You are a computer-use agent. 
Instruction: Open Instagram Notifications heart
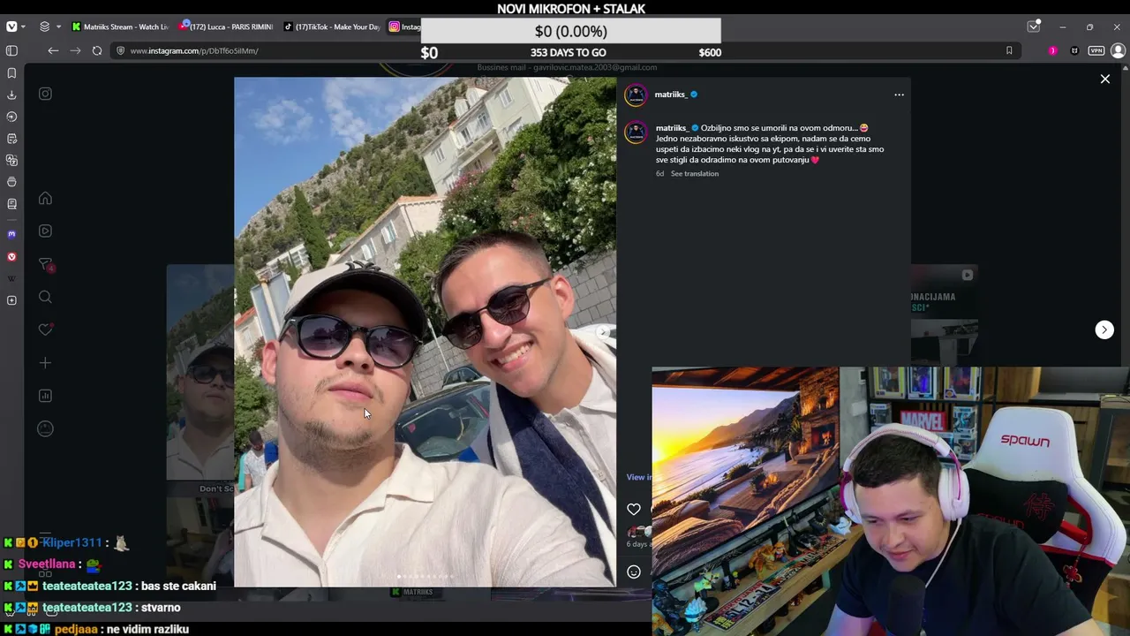coord(45,329)
